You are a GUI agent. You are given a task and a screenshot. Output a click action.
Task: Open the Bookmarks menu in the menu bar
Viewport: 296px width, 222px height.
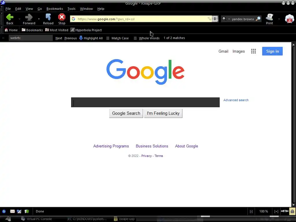click(x=55, y=9)
